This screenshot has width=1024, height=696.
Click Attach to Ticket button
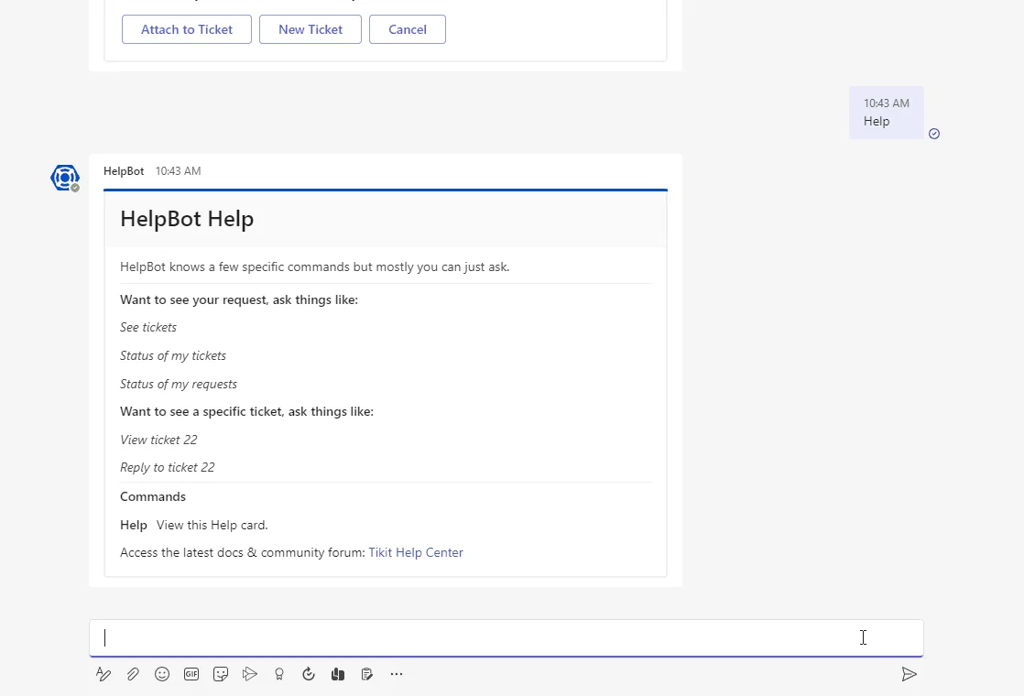[187, 29]
